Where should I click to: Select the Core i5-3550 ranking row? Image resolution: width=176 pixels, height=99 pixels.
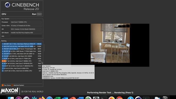(21, 68)
